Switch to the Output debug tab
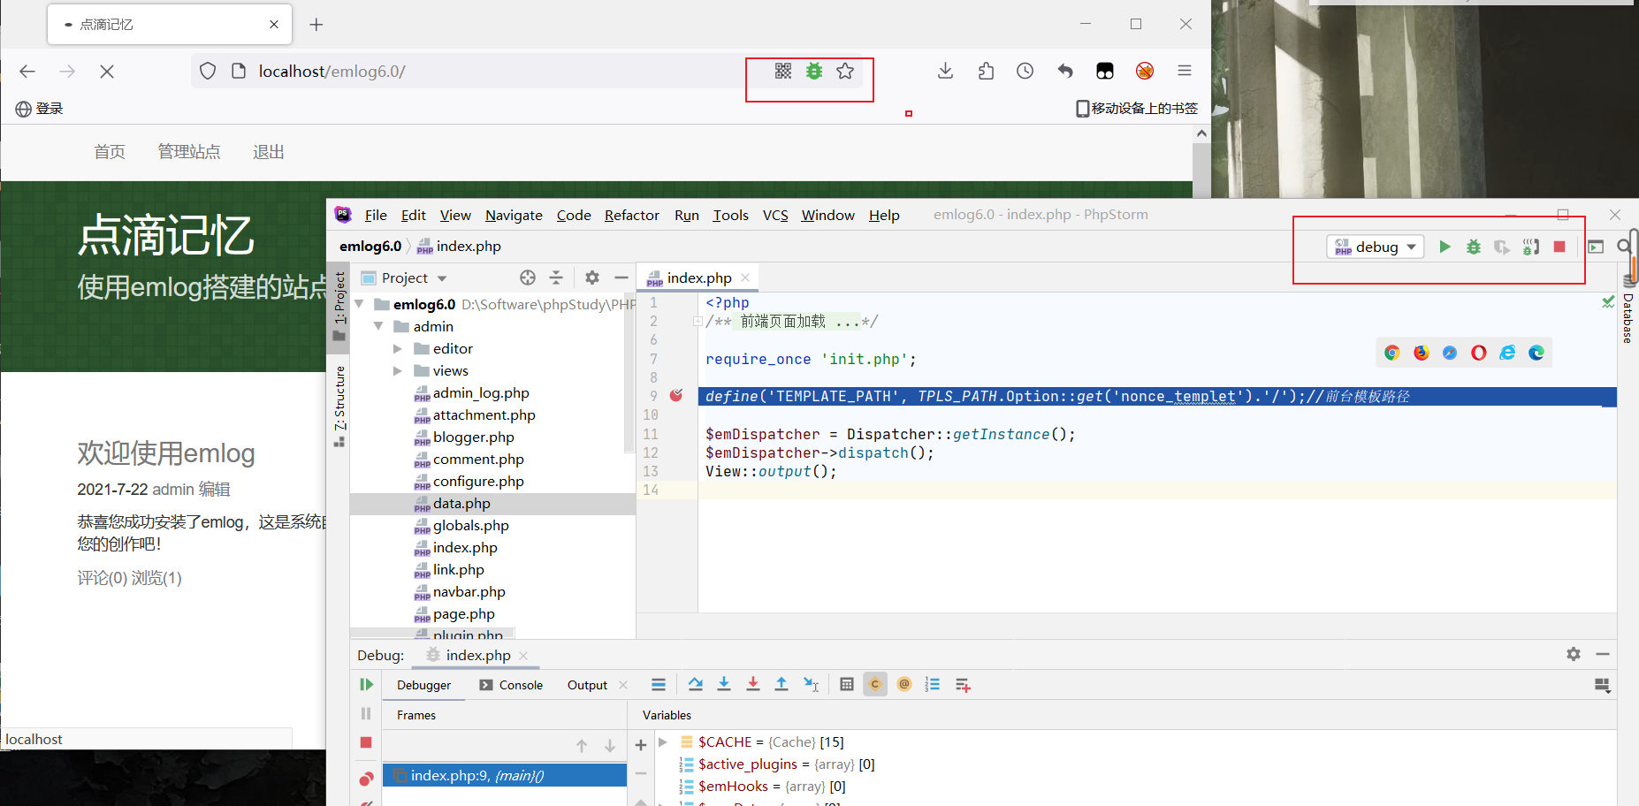The image size is (1639, 806). pyautogui.click(x=587, y=685)
